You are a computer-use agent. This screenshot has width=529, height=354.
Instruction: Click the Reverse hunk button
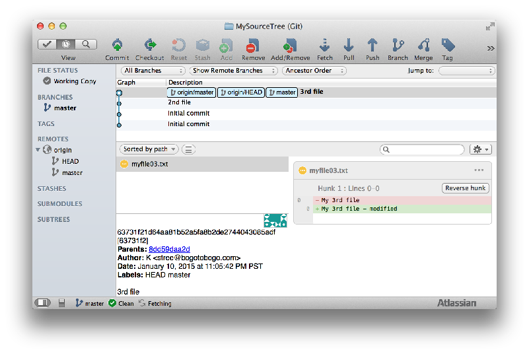pos(465,188)
